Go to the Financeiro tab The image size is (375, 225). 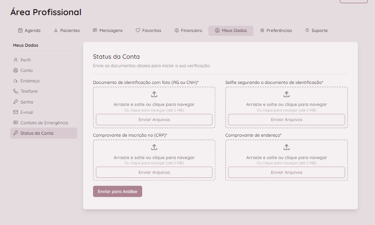[x=188, y=30]
